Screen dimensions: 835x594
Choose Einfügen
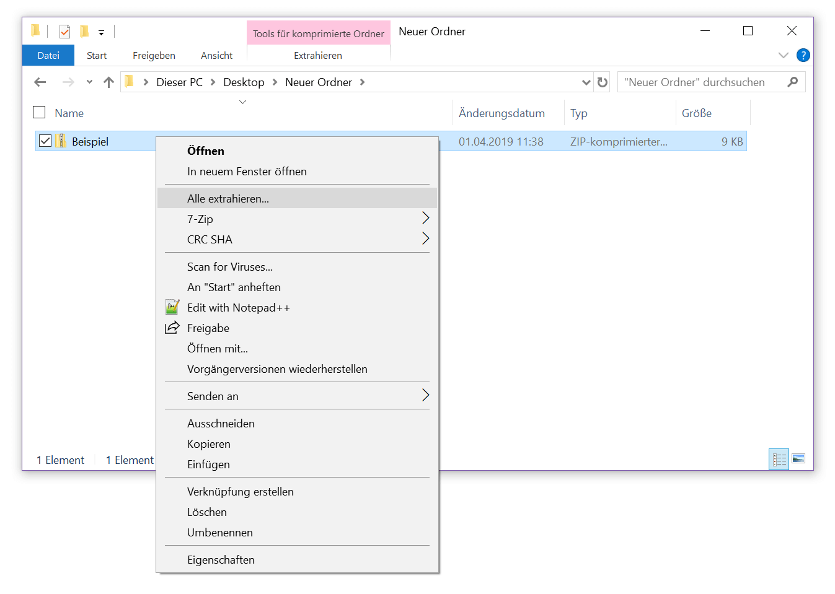click(x=297, y=464)
